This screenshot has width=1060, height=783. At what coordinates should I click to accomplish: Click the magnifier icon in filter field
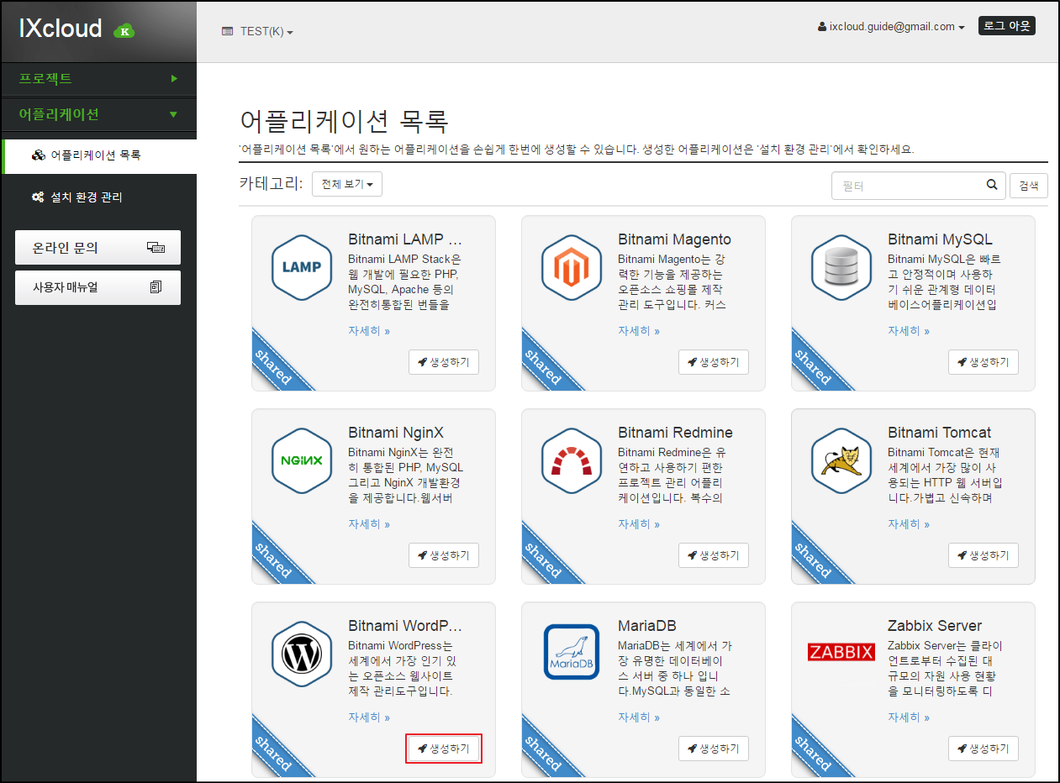[992, 185]
